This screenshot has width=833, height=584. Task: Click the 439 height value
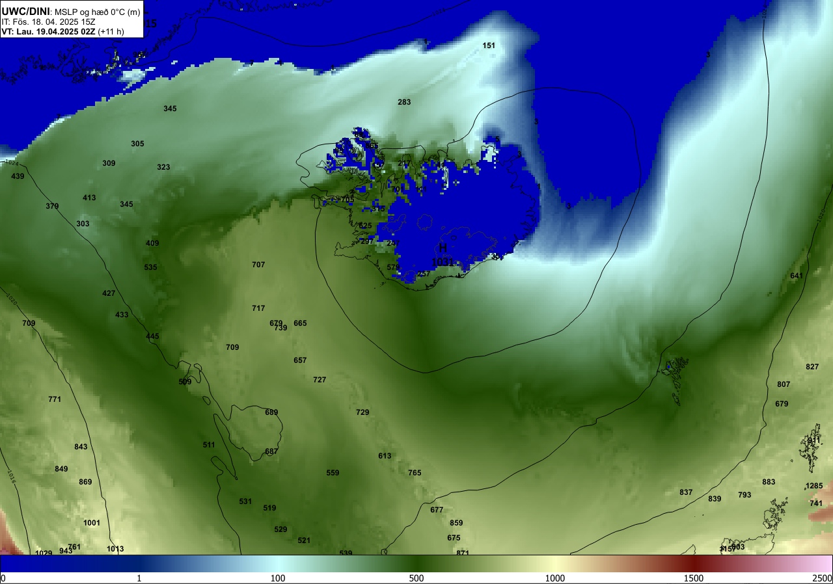coord(18,176)
